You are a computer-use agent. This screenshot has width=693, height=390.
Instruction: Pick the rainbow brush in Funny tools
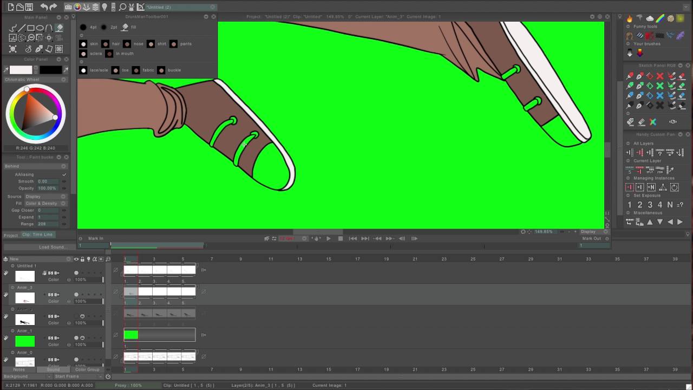(x=661, y=18)
